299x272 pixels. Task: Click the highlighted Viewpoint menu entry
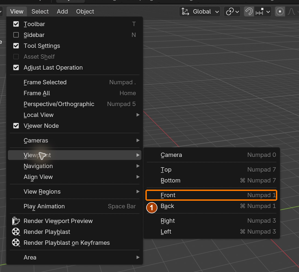[74, 155]
